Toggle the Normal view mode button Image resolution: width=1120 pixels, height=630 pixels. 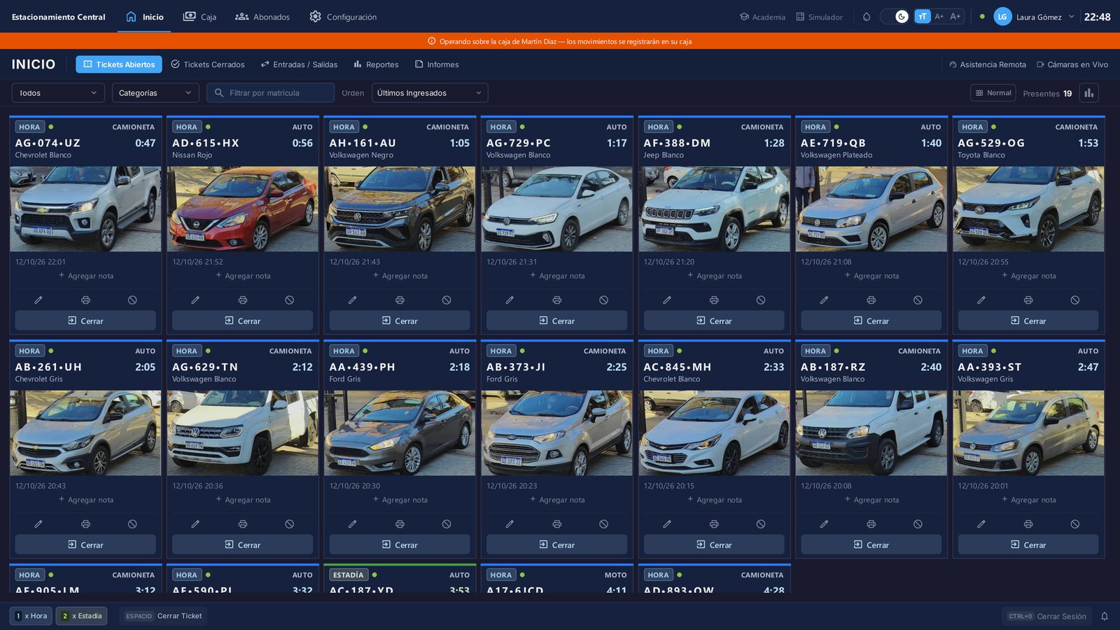[993, 92]
